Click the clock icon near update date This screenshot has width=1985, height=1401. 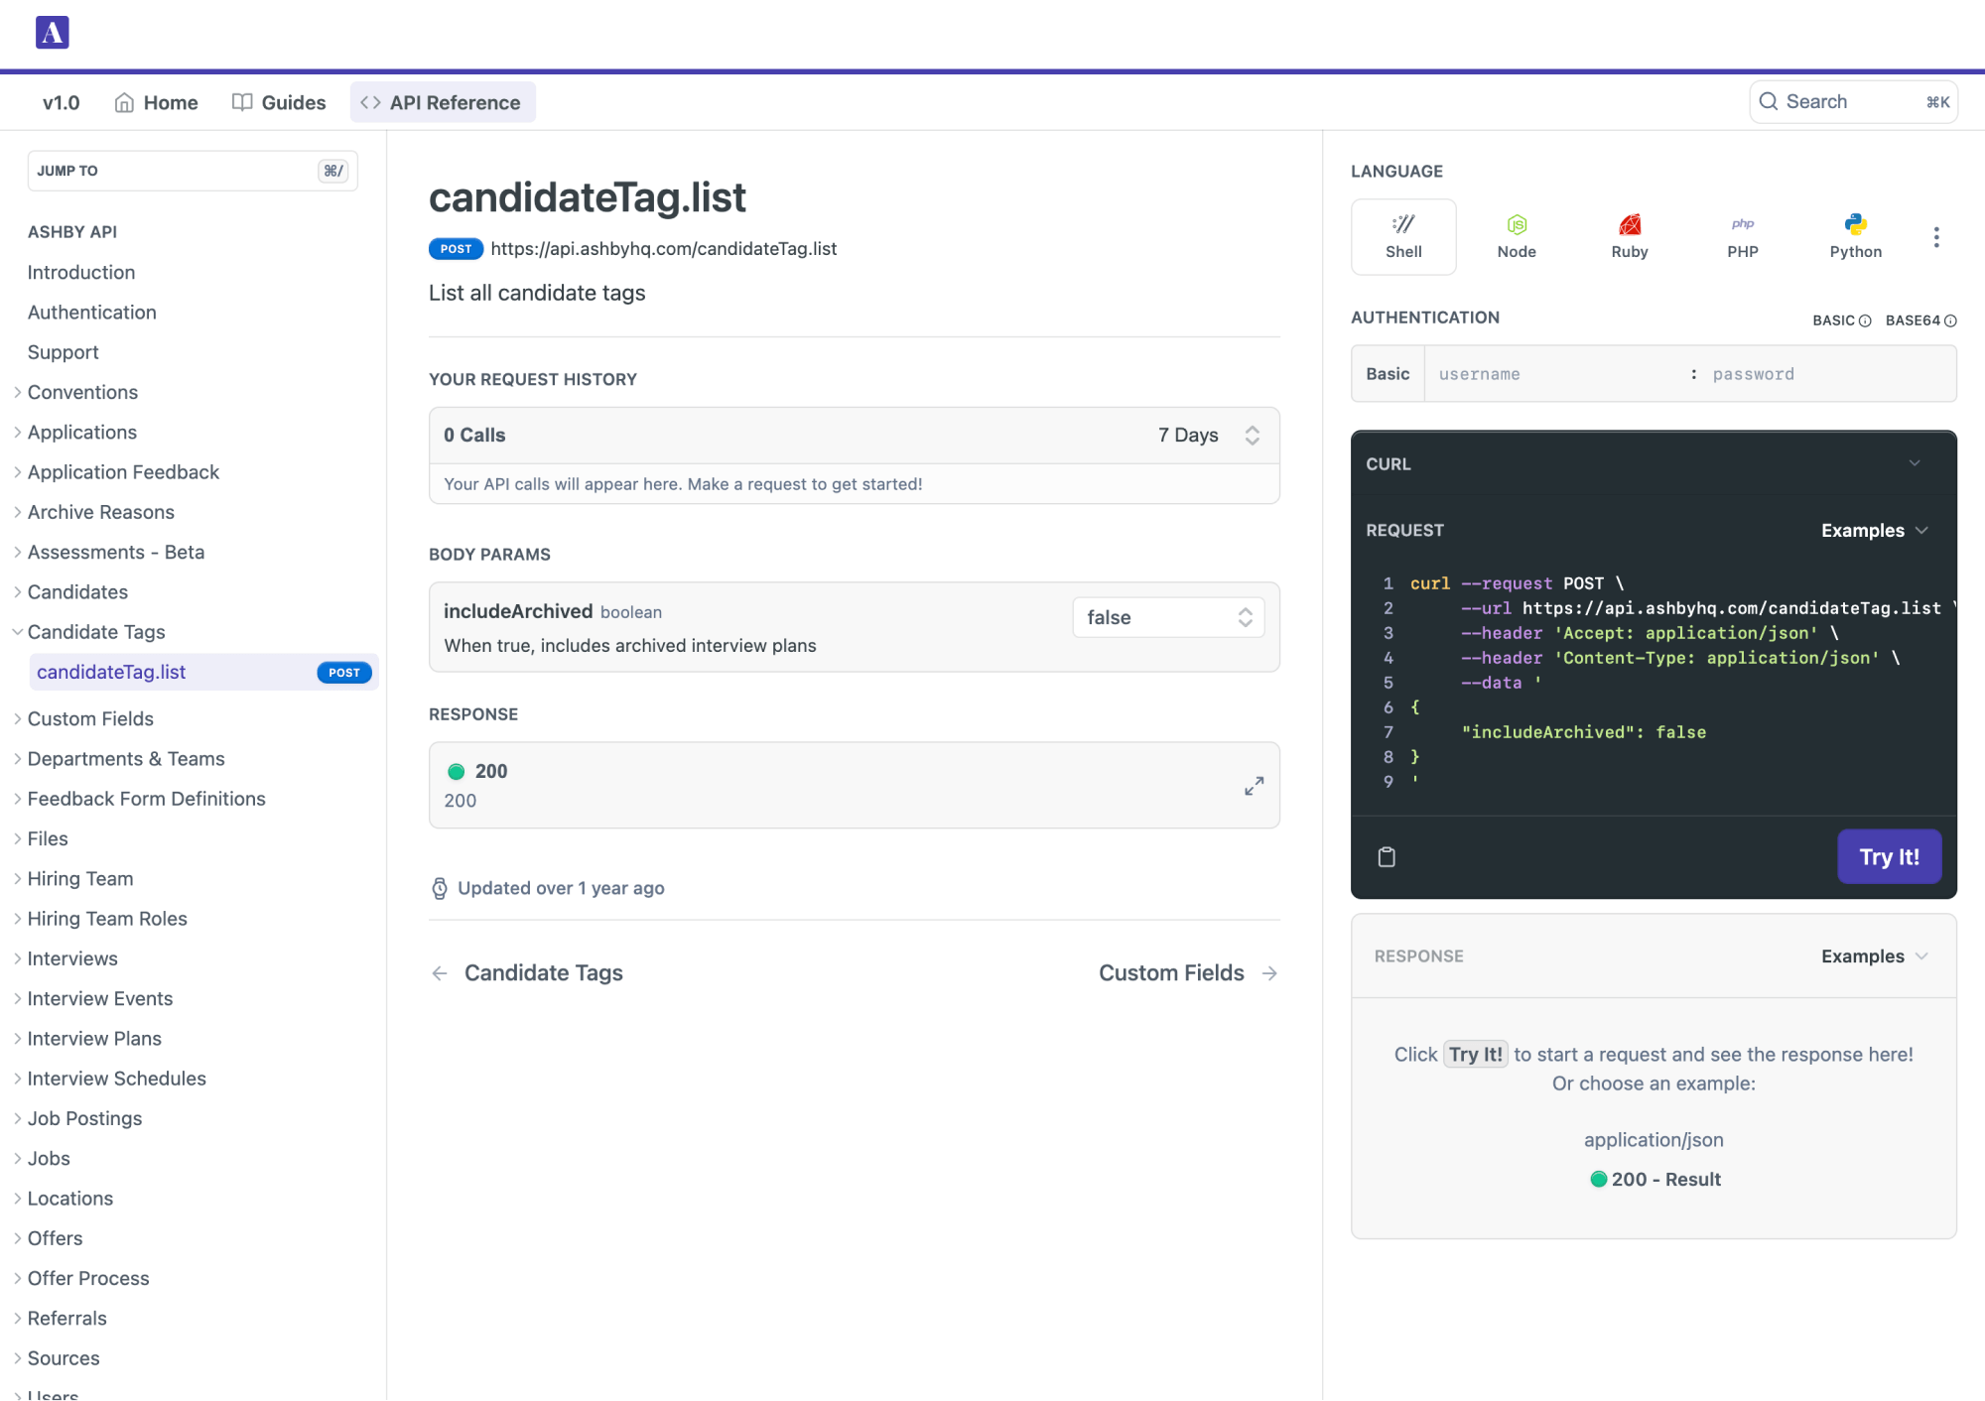click(439, 888)
